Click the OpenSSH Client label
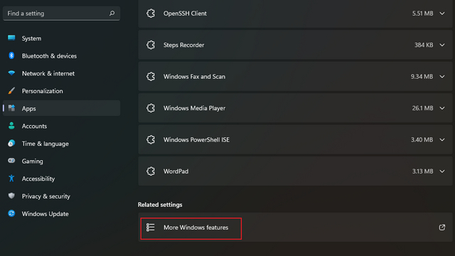 (185, 14)
